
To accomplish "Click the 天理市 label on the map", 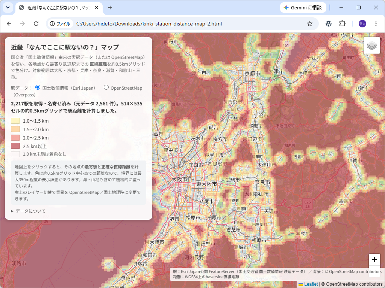I will coord(271,211).
